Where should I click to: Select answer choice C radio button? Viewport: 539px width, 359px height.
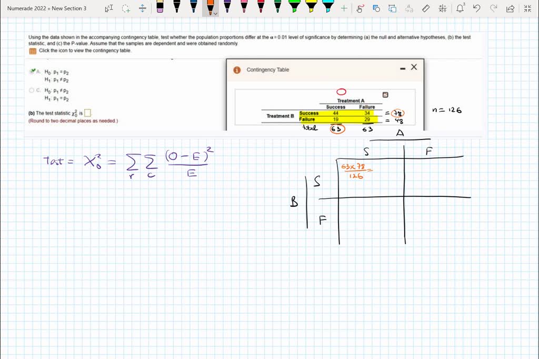coord(32,89)
